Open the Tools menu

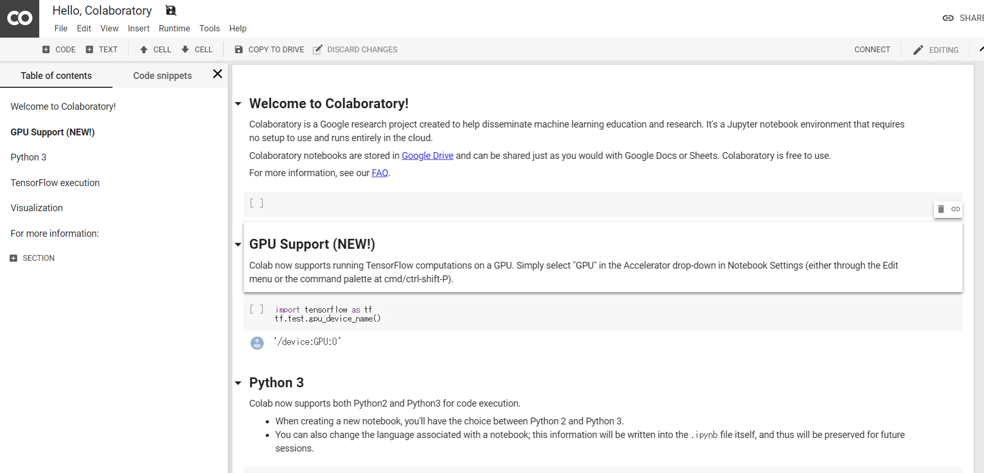(x=209, y=28)
